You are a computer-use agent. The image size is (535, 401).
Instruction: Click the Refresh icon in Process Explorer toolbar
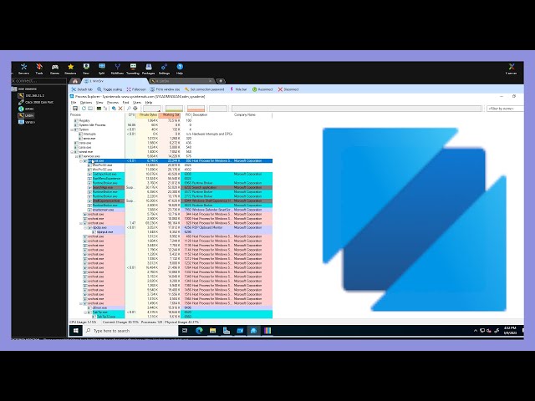coord(84,109)
